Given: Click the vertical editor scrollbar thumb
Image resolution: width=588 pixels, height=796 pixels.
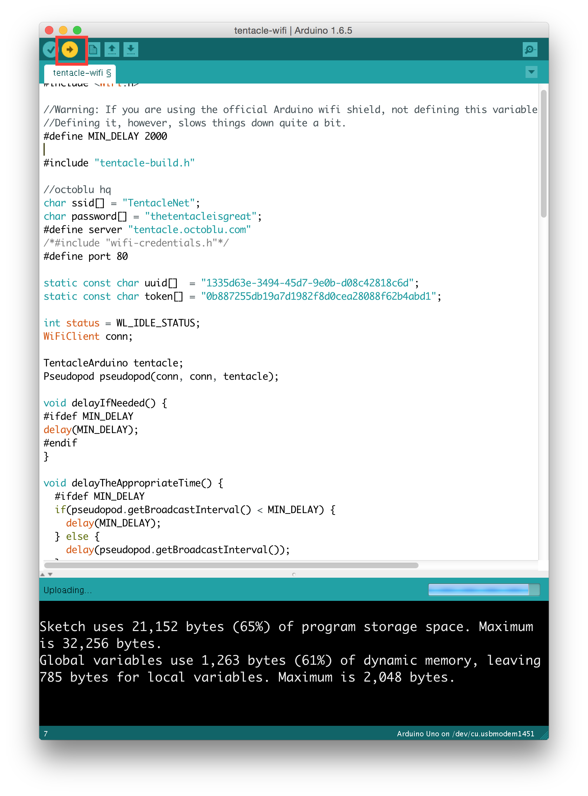Looking at the screenshot, I should point(543,153).
